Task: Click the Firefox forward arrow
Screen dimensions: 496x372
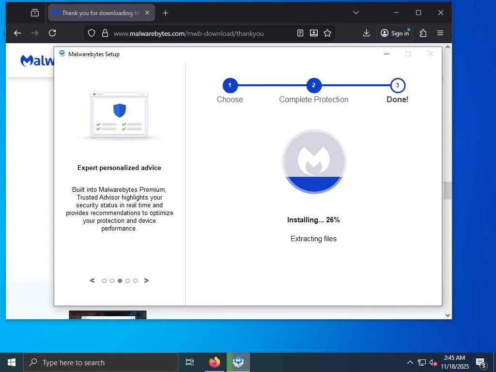Action: tap(35, 33)
